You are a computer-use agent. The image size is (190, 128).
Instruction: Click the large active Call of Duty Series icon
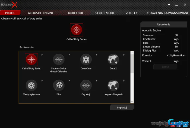(x=77, y=30)
